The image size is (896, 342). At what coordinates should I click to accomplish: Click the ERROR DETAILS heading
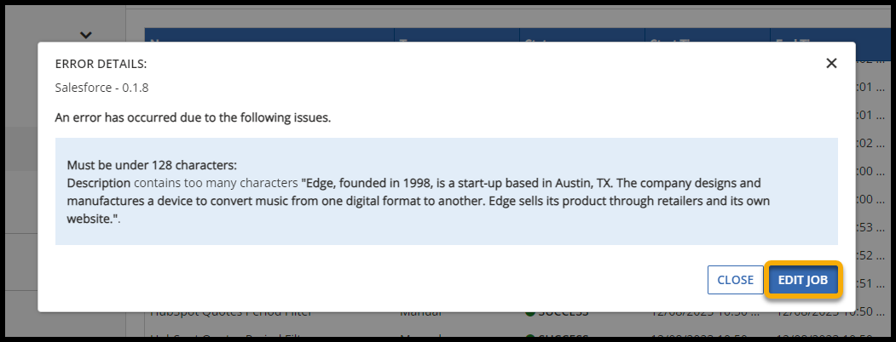pyautogui.click(x=101, y=64)
